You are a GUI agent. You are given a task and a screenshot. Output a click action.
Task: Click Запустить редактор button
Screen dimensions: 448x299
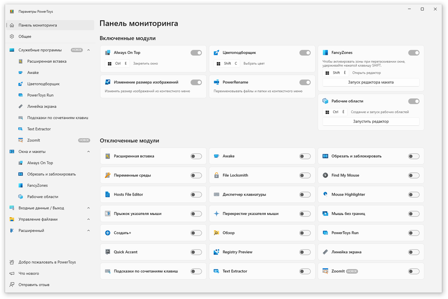pyautogui.click(x=371, y=121)
